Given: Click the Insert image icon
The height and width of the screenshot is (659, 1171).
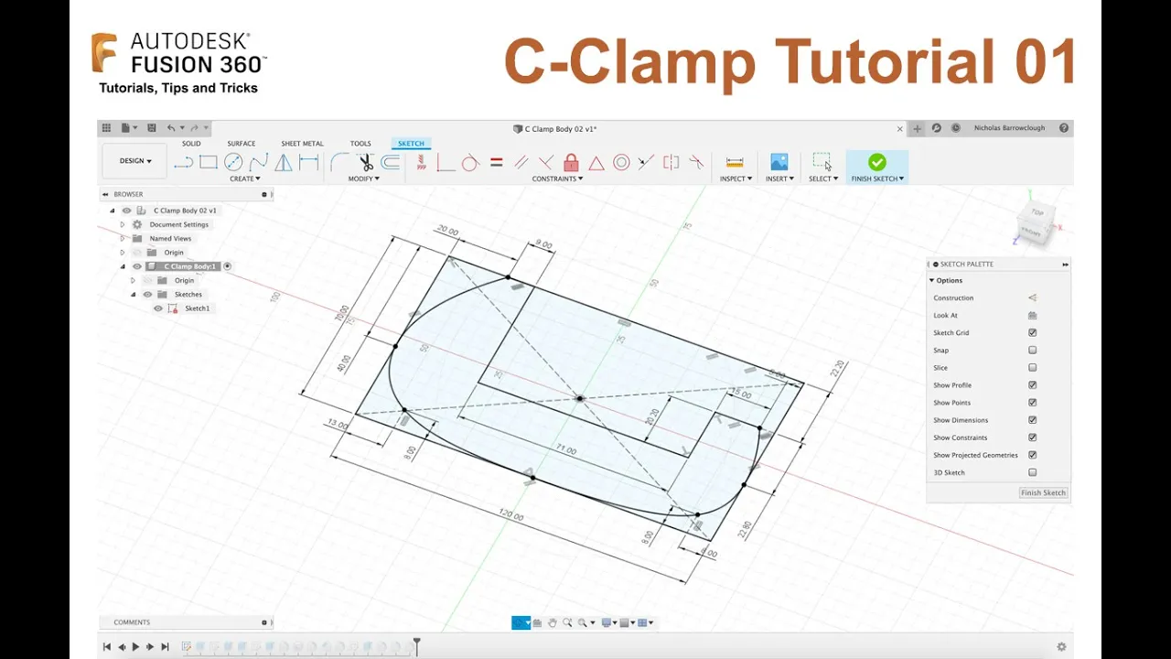Looking at the screenshot, I should point(779,161).
